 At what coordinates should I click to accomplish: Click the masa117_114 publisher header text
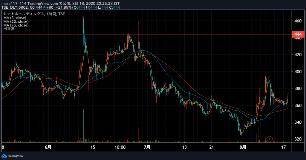[14, 4]
